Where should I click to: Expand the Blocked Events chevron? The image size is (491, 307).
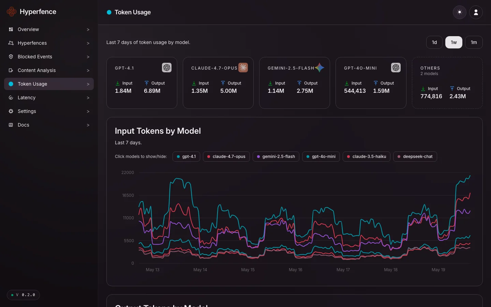point(88,57)
